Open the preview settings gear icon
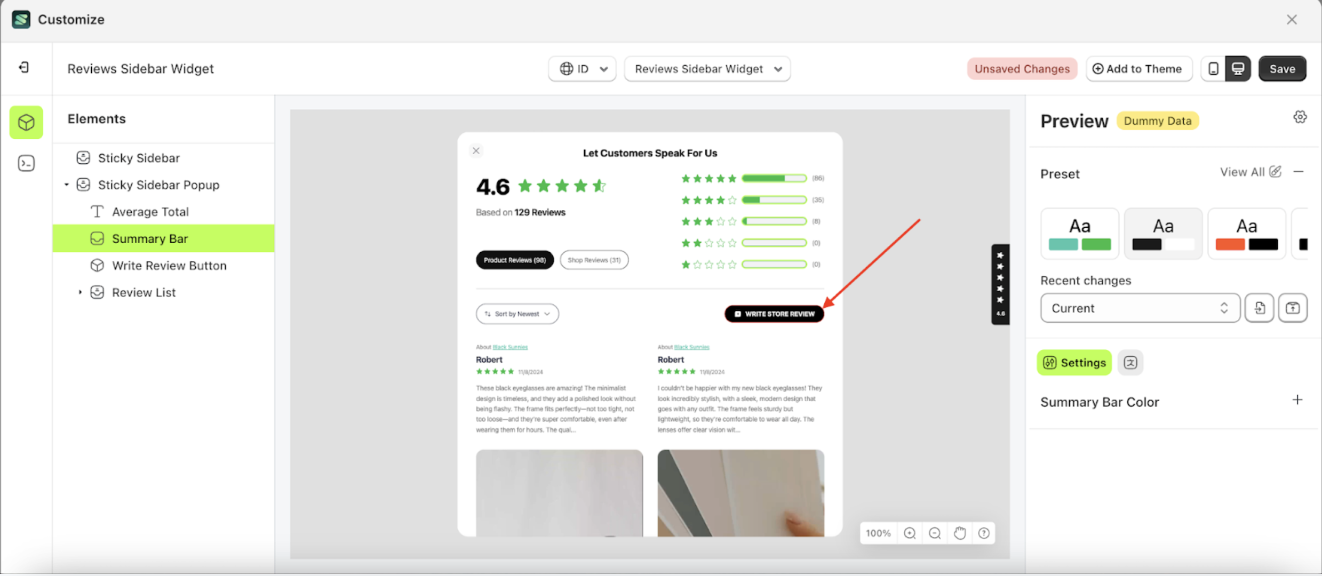Screen dimensions: 1322x576 point(1300,116)
